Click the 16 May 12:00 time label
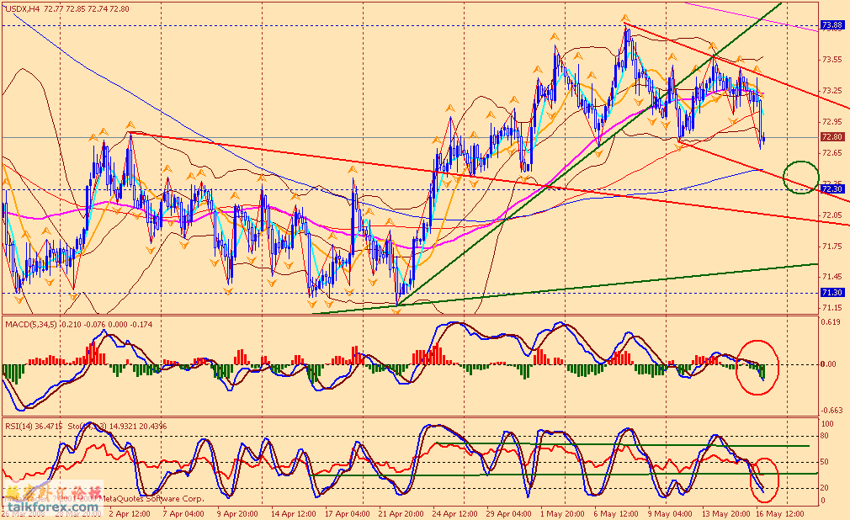850x520 pixels. tap(780, 513)
